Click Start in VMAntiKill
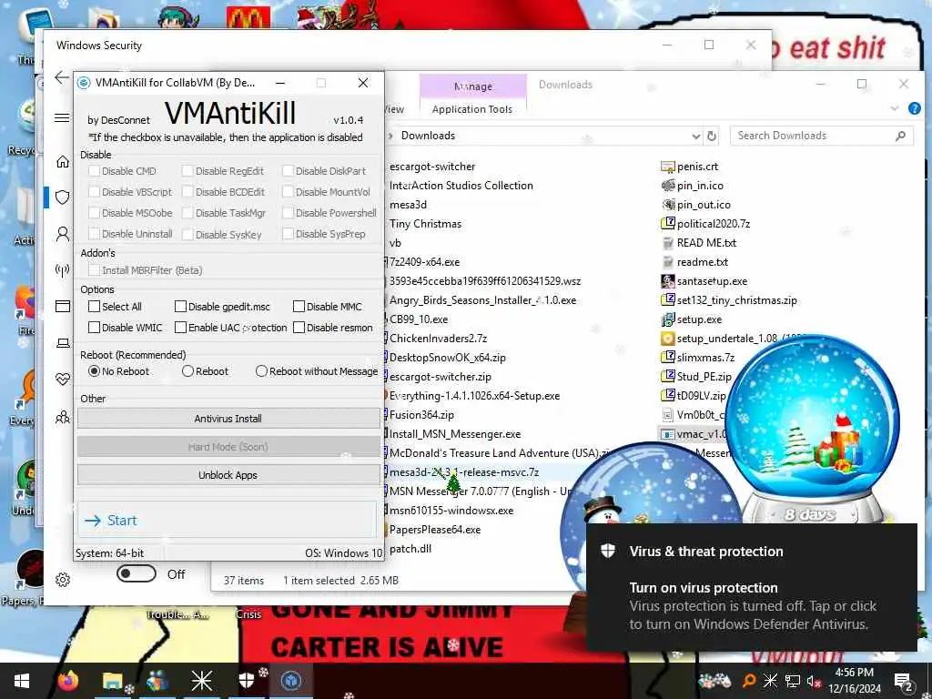Screen dimensions: 932x699 coord(228,521)
